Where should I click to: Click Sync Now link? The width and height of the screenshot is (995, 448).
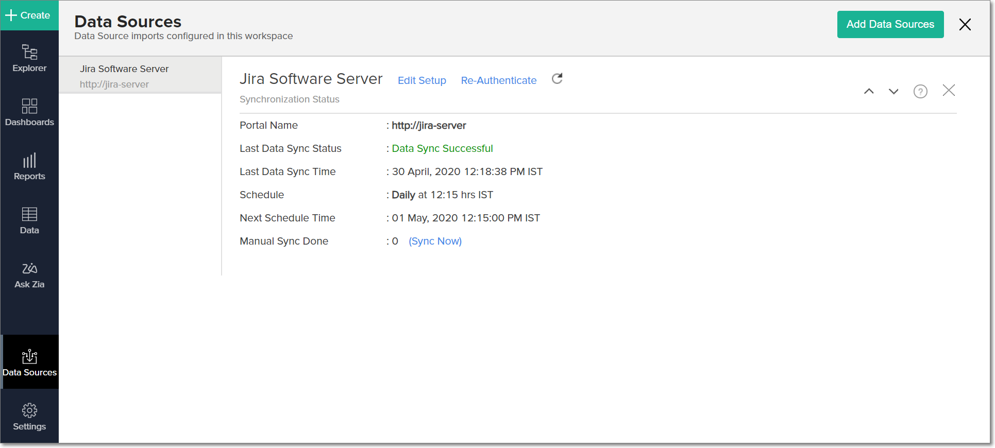click(x=435, y=241)
